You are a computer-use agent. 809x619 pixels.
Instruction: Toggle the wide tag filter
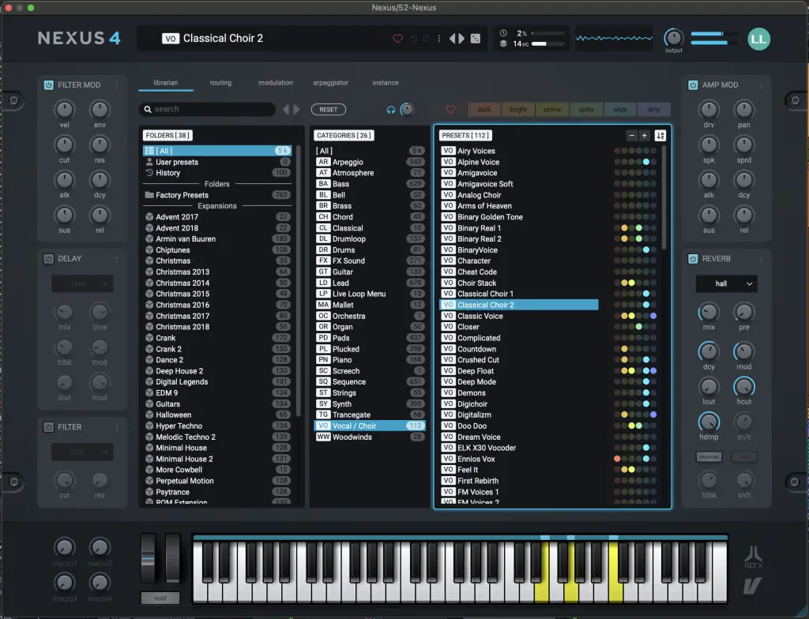click(620, 110)
